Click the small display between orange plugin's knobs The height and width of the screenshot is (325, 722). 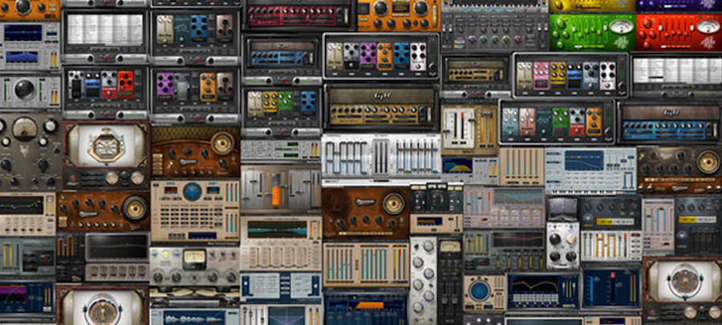400,9
